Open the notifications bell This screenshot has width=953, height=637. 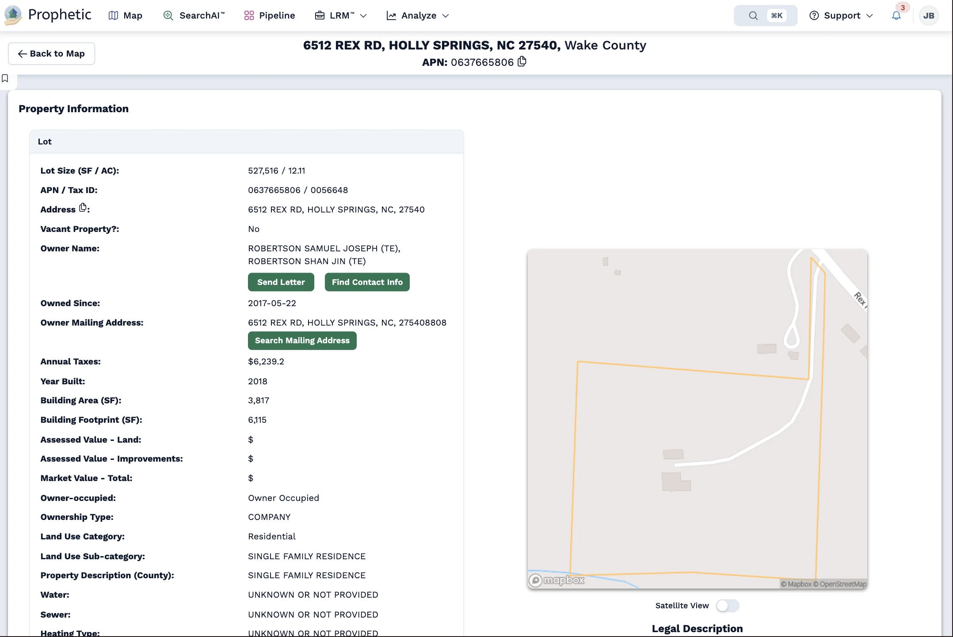pos(896,15)
